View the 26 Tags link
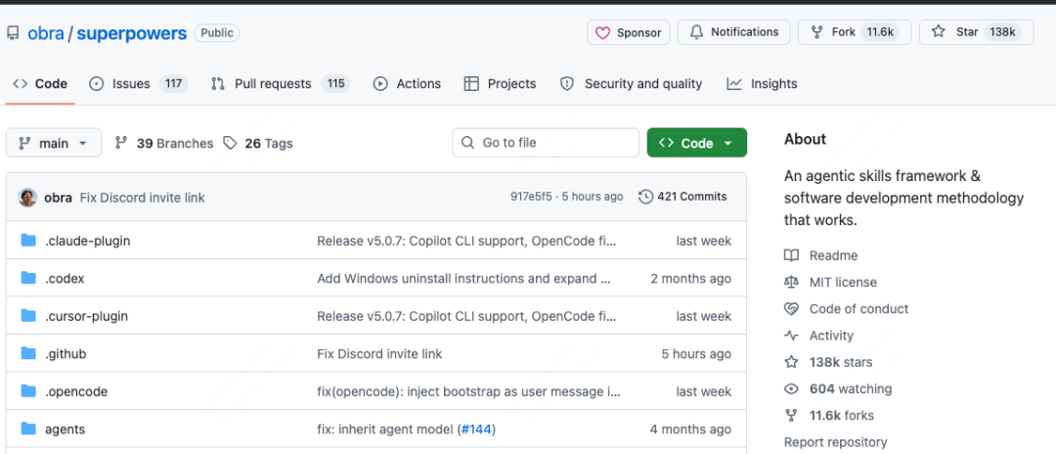The height and width of the screenshot is (454, 1056). click(x=258, y=143)
